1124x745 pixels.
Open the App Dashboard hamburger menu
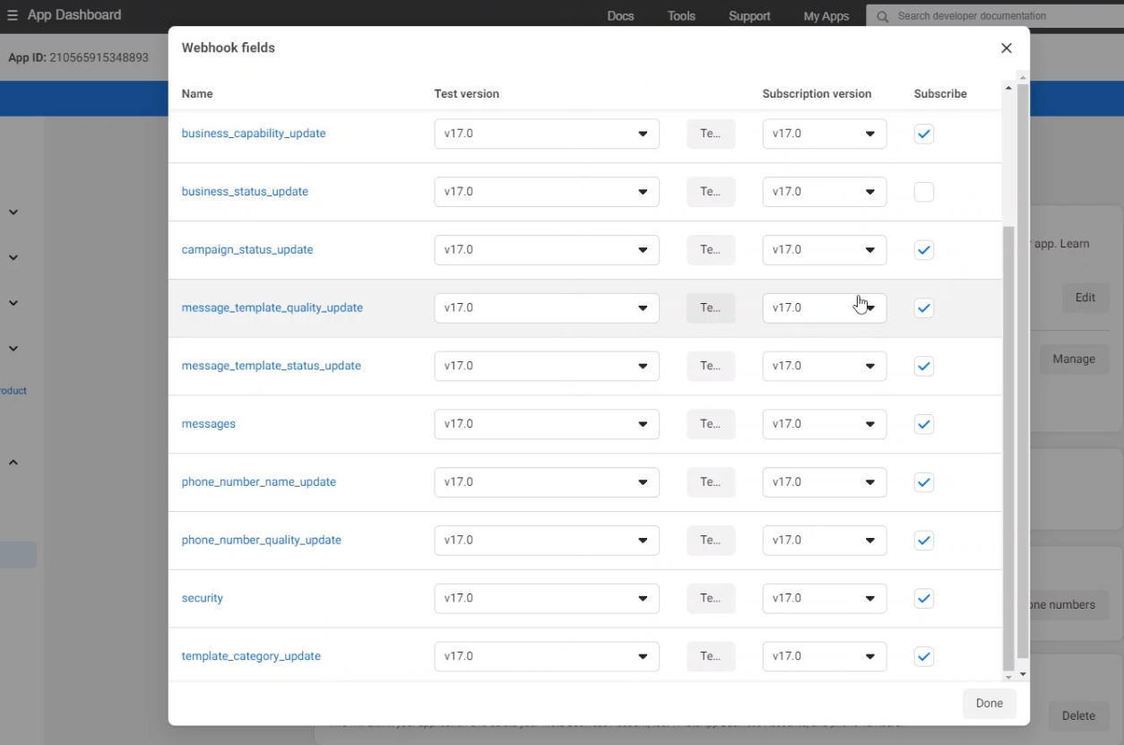[13, 14]
